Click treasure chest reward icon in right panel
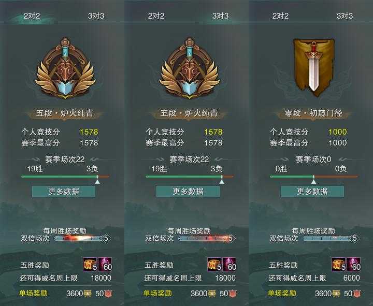The height and width of the screenshot is (306, 373). tap(339, 265)
